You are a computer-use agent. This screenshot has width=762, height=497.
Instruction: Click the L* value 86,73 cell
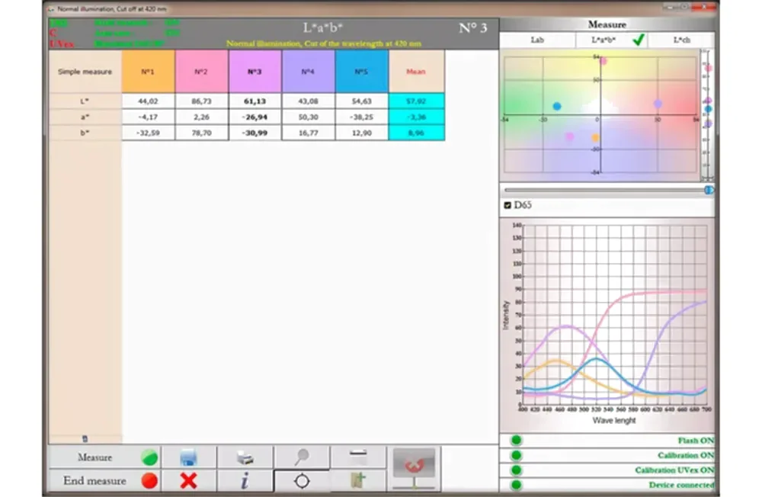pos(201,101)
